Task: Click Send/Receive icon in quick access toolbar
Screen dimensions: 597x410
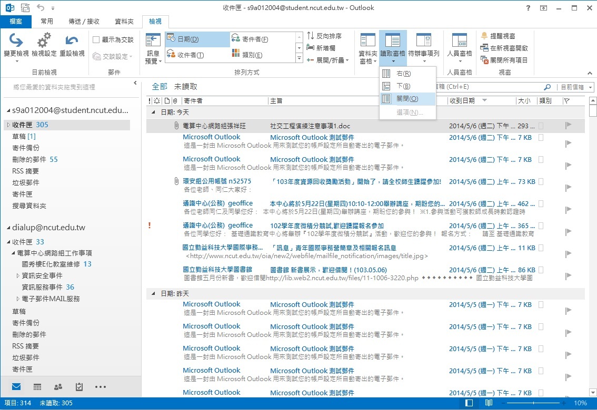Action: pos(25,7)
